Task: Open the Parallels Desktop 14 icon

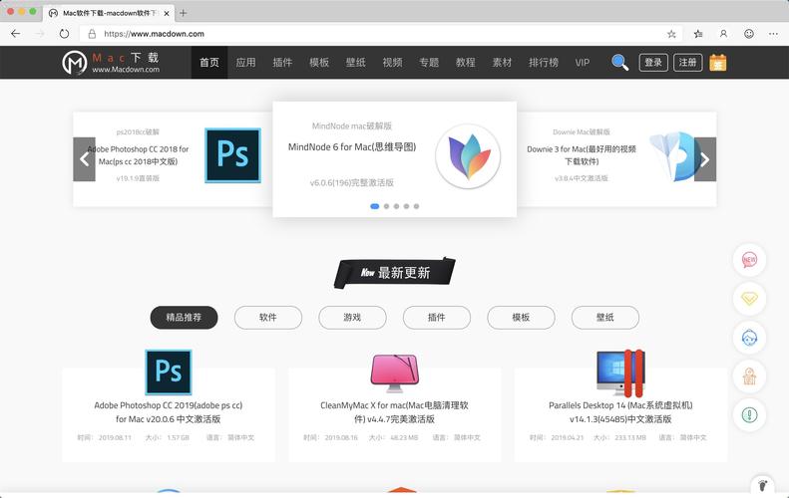Action: point(620,373)
